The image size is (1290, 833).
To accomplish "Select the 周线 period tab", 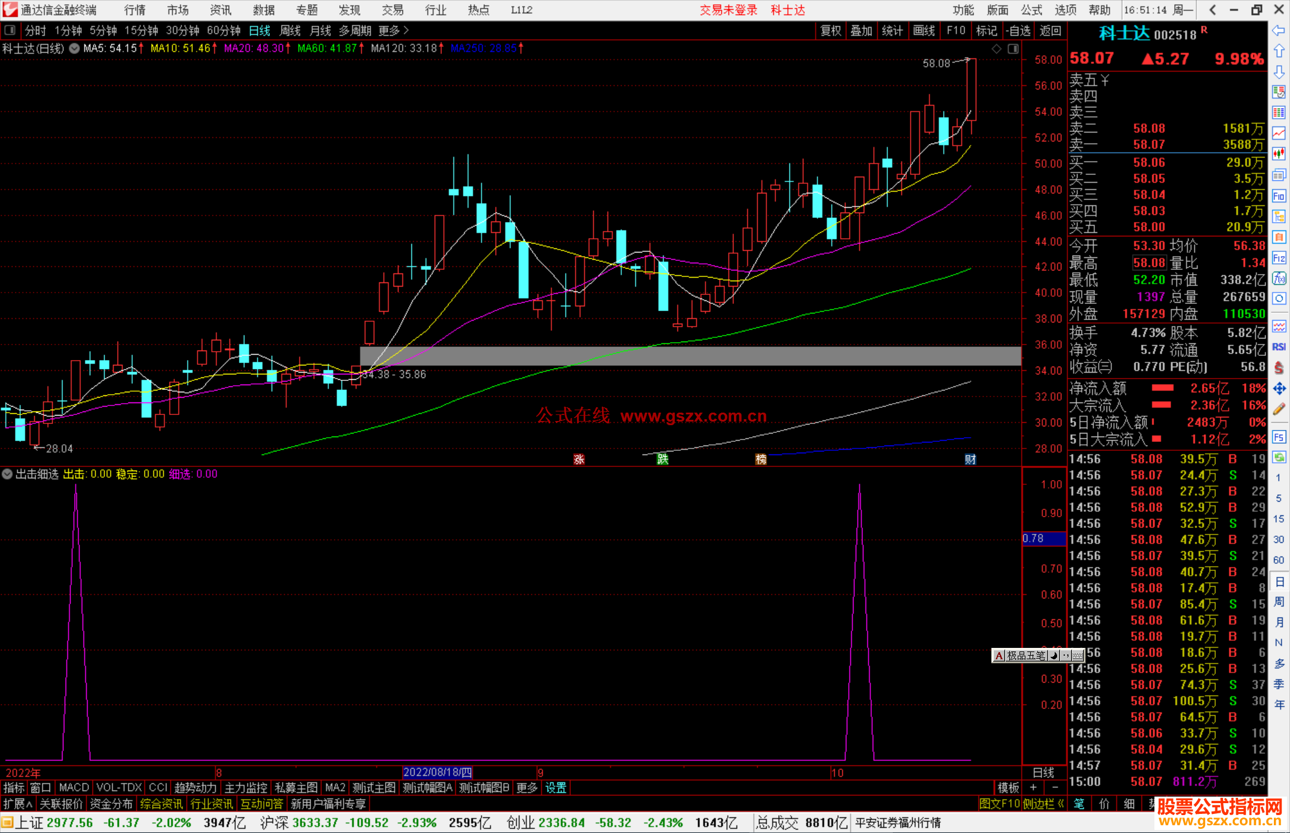I will point(290,30).
